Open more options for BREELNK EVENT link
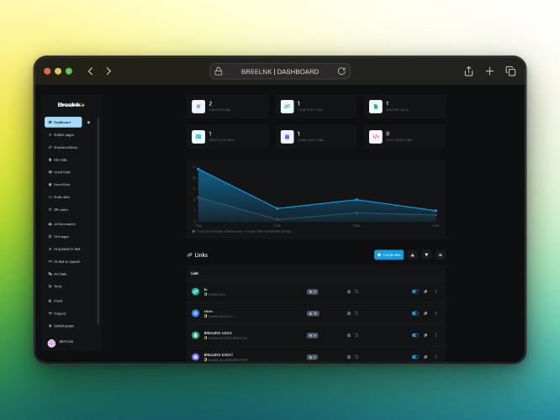Screen dimensions: 560x420 [x=436, y=357]
